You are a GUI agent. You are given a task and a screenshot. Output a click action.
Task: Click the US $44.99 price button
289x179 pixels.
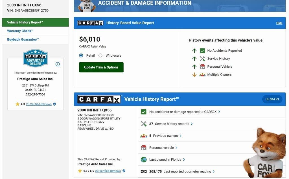pos(272,99)
